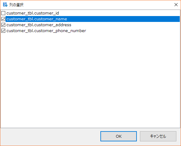Confirm column selection with OK
Screen dimensions: 181x146
pyautogui.click(x=119, y=136)
